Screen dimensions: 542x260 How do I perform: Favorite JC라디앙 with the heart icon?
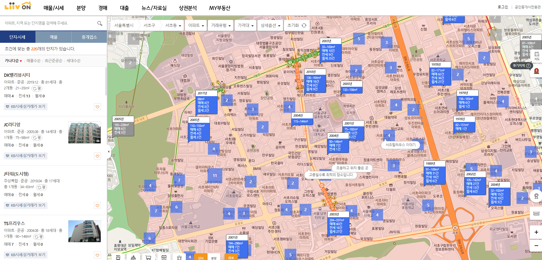click(x=97, y=156)
